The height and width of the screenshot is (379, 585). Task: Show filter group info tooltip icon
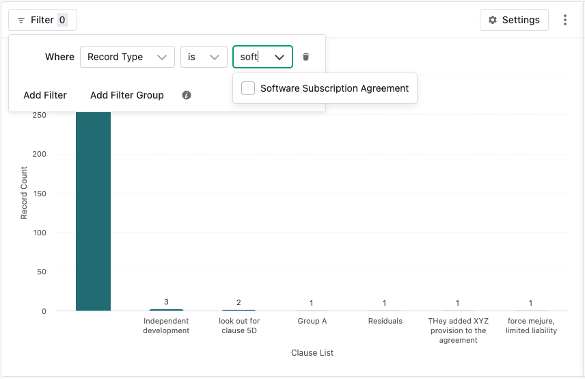187,95
